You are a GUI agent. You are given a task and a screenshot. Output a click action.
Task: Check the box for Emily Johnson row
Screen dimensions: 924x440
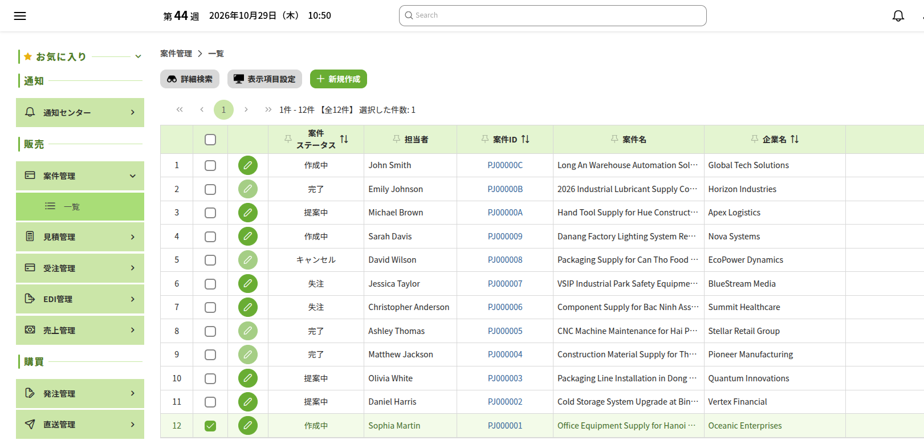210,189
